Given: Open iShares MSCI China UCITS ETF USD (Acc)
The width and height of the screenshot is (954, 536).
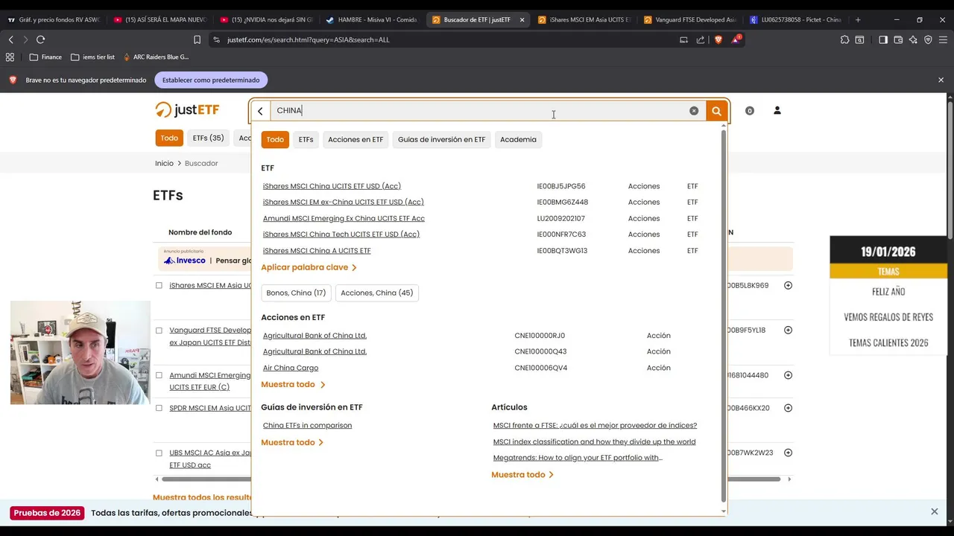Looking at the screenshot, I should tap(332, 186).
